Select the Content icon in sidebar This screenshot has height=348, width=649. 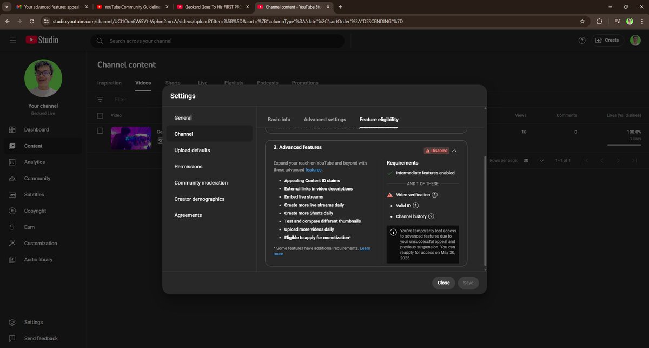click(12, 146)
